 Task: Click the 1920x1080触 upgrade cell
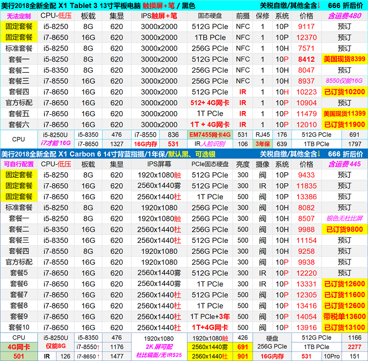coord(210,338)
